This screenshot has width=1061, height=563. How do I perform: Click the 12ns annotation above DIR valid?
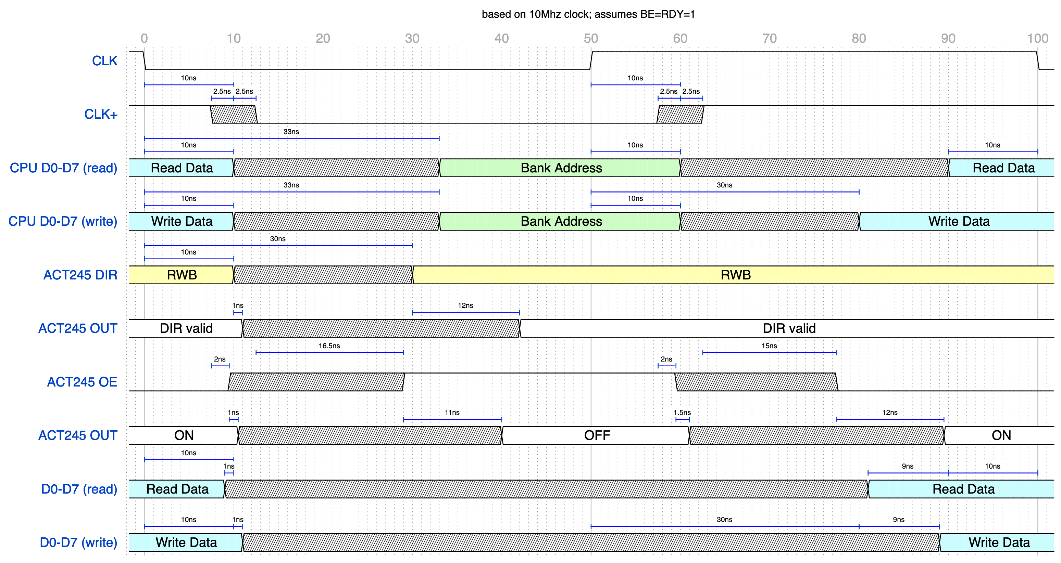(465, 305)
